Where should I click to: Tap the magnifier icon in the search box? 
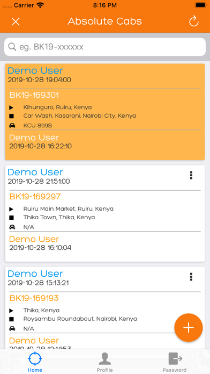(x=12, y=47)
